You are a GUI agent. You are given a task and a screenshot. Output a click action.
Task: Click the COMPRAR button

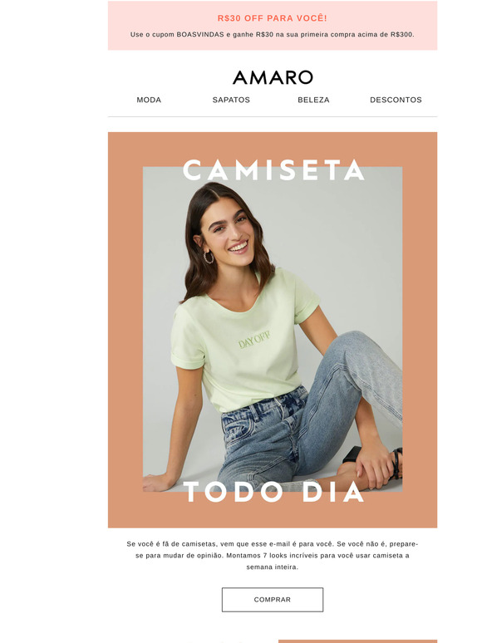point(273,600)
